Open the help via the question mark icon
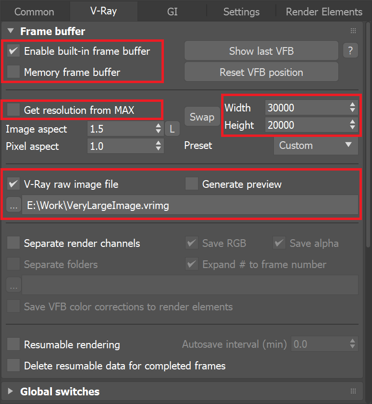372x404 pixels. coord(350,50)
